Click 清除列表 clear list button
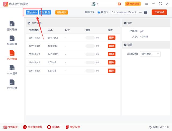This screenshot has width=172, height=131. 62,12
